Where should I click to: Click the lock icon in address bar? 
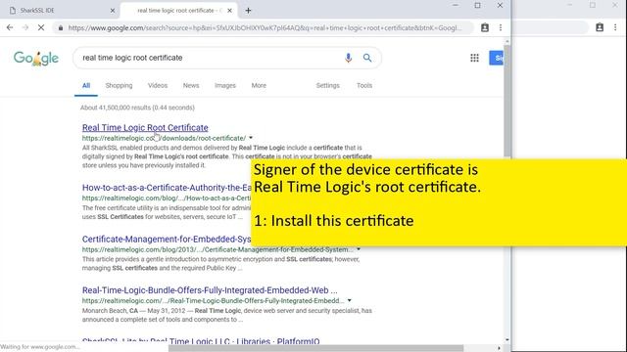tap(61, 28)
